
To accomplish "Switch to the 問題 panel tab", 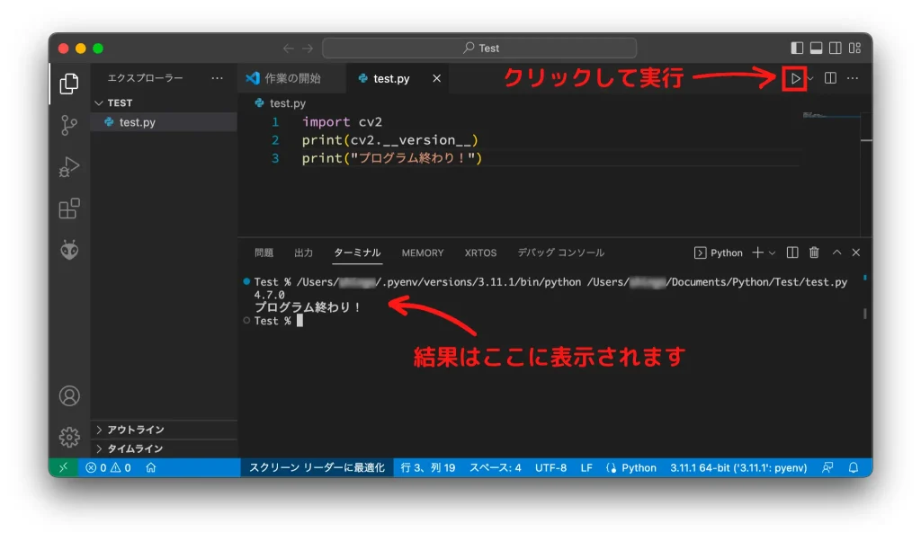I will pyautogui.click(x=264, y=253).
